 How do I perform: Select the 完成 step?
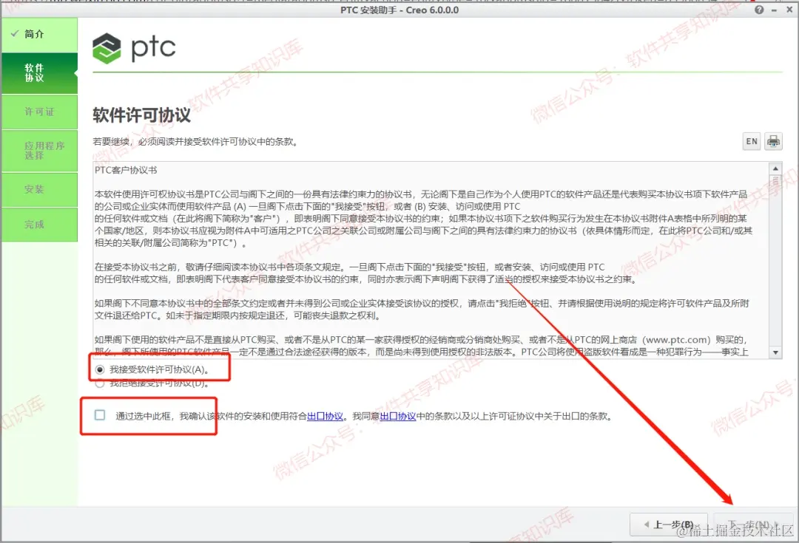[39, 225]
